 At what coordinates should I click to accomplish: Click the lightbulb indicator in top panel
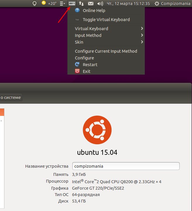pyautogui.click(x=35, y=3)
